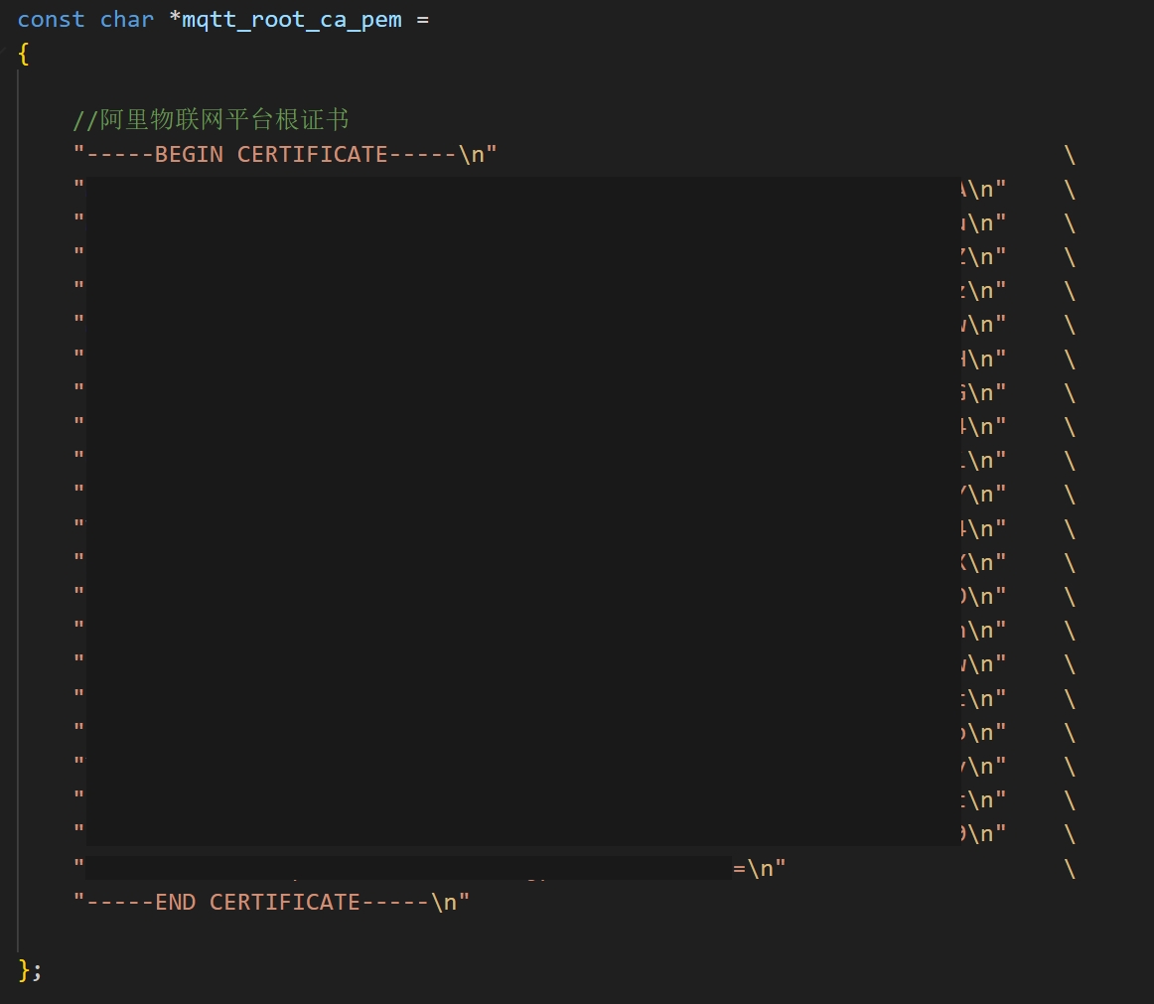1154x1004 pixels.
Task: Click the backslash ending the BEGIN CERTIFICATE line
Action: click(1070, 155)
